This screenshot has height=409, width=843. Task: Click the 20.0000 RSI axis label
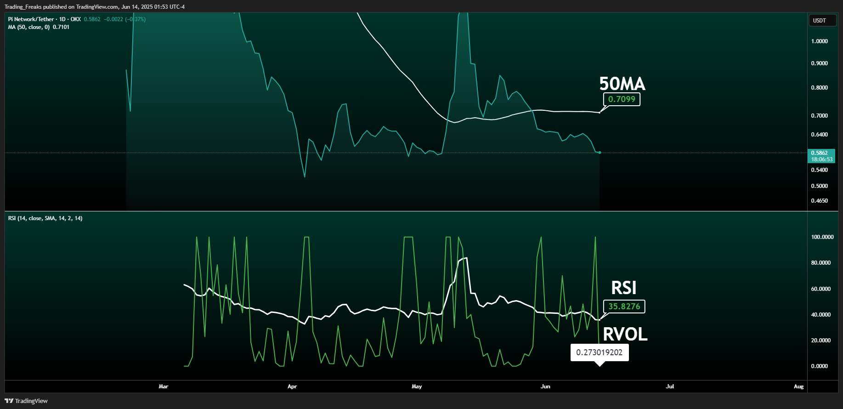tap(821, 341)
